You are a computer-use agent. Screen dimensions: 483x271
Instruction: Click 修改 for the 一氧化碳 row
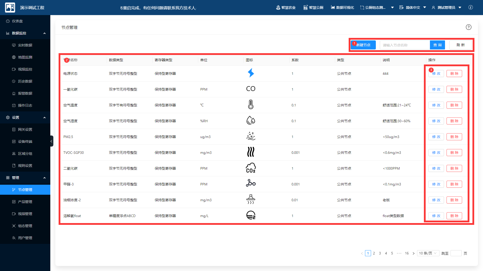click(x=436, y=89)
